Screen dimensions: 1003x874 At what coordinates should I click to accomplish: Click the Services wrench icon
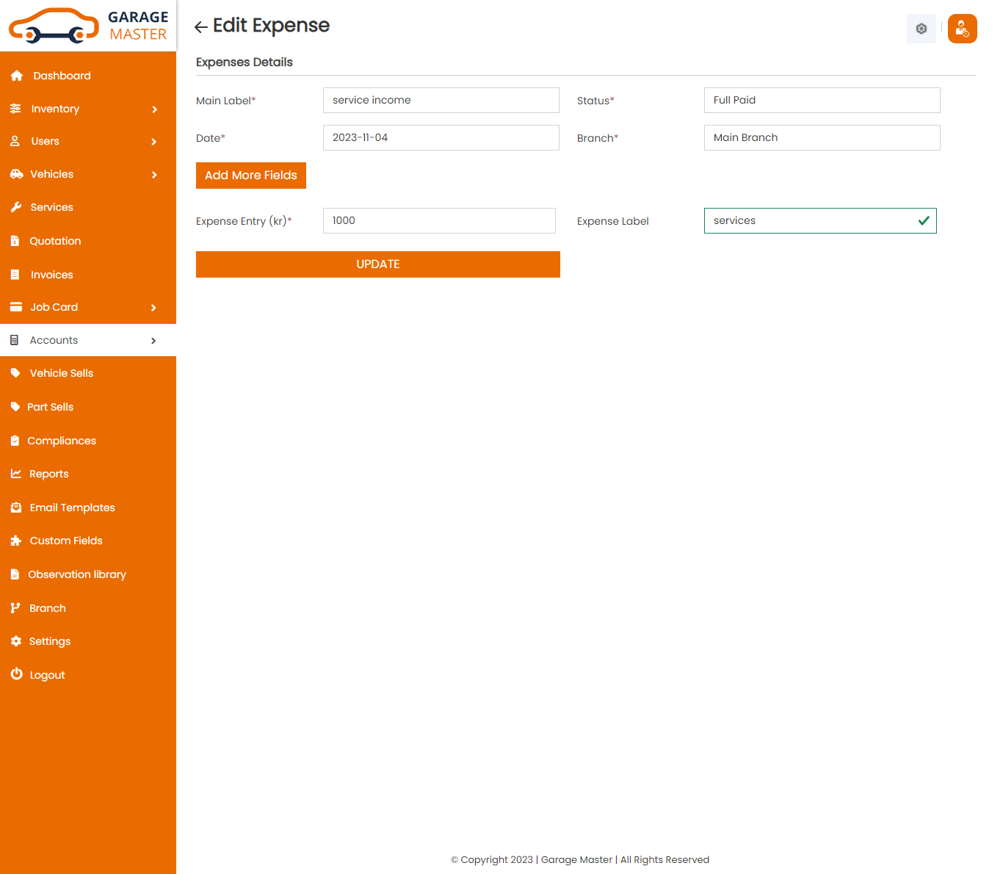coord(16,207)
